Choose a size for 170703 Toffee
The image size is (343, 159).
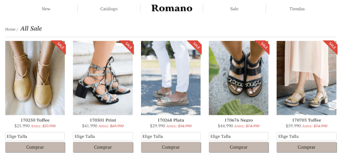[306, 136]
